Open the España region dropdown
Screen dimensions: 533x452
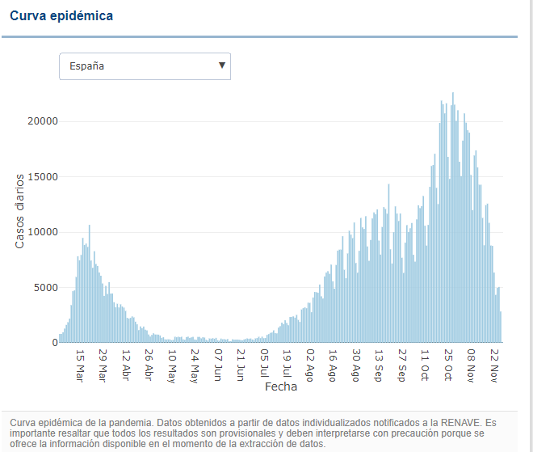144,66
